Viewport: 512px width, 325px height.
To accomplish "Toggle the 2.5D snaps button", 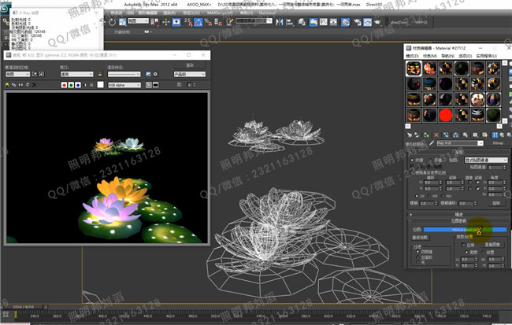I will pos(188,22).
